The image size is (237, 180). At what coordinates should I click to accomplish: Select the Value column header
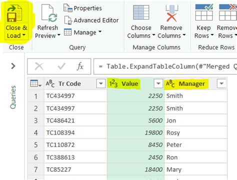130,83
